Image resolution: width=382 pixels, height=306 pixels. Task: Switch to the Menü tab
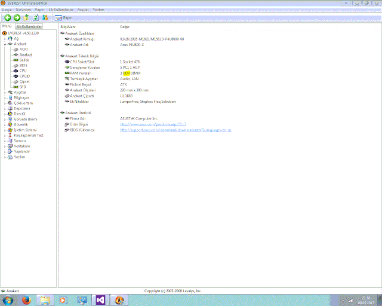[x=7, y=26]
